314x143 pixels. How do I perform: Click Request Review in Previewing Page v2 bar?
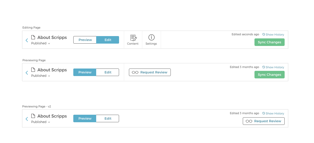click(x=264, y=121)
